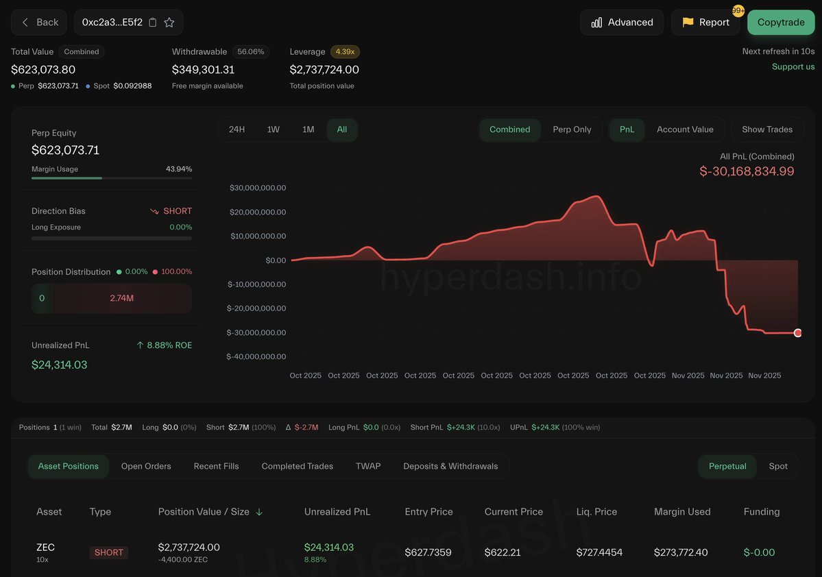This screenshot has height=577, width=822.
Task: Click the Margin Usage progress bar
Action: (111, 178)
